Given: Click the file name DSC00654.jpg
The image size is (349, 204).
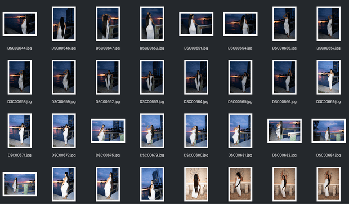Looking at the screenshot, I should [x=240, y=48].
